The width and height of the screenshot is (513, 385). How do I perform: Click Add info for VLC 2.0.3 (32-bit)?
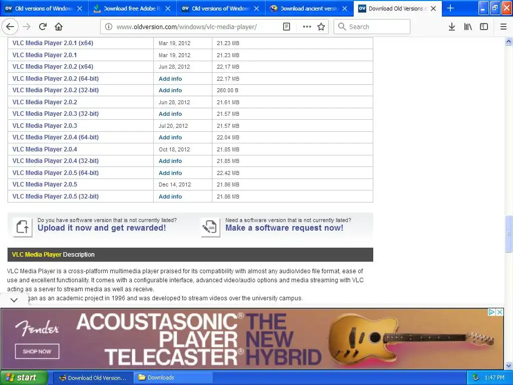pos(170,114)
